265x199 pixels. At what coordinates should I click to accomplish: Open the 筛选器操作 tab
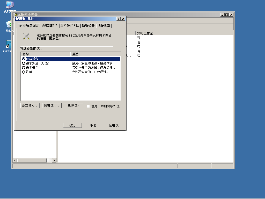pos(50,25)
